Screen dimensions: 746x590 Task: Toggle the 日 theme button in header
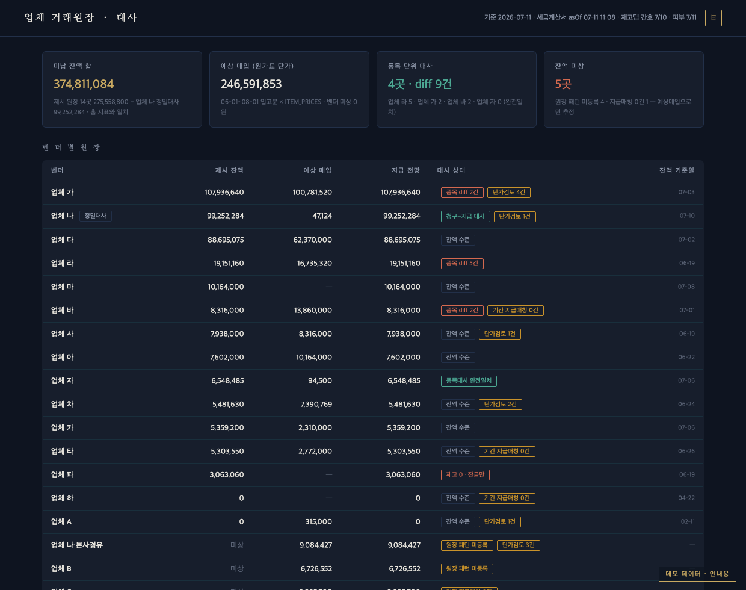pyautogui.click(x=713, y=18)
